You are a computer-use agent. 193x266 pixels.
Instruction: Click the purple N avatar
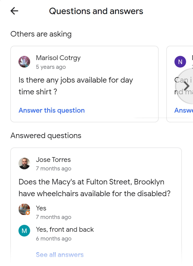click(180, 62)
